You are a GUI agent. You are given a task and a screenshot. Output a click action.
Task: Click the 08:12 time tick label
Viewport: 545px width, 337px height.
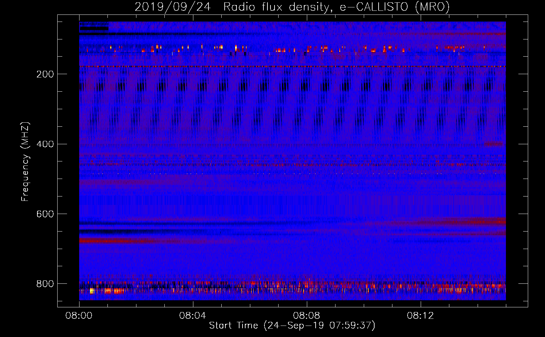[x=420, y=316]
